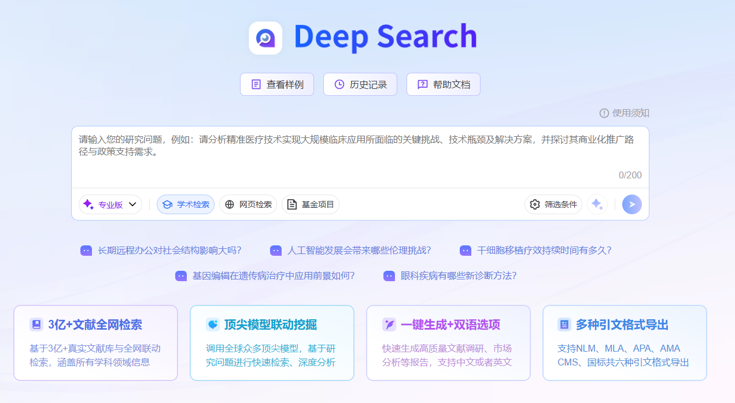Image resolution: width=735 pixels, height=403 pixels.
Task: Click the graduation cap icon on 学术检索
Action: tap(167, 204)
